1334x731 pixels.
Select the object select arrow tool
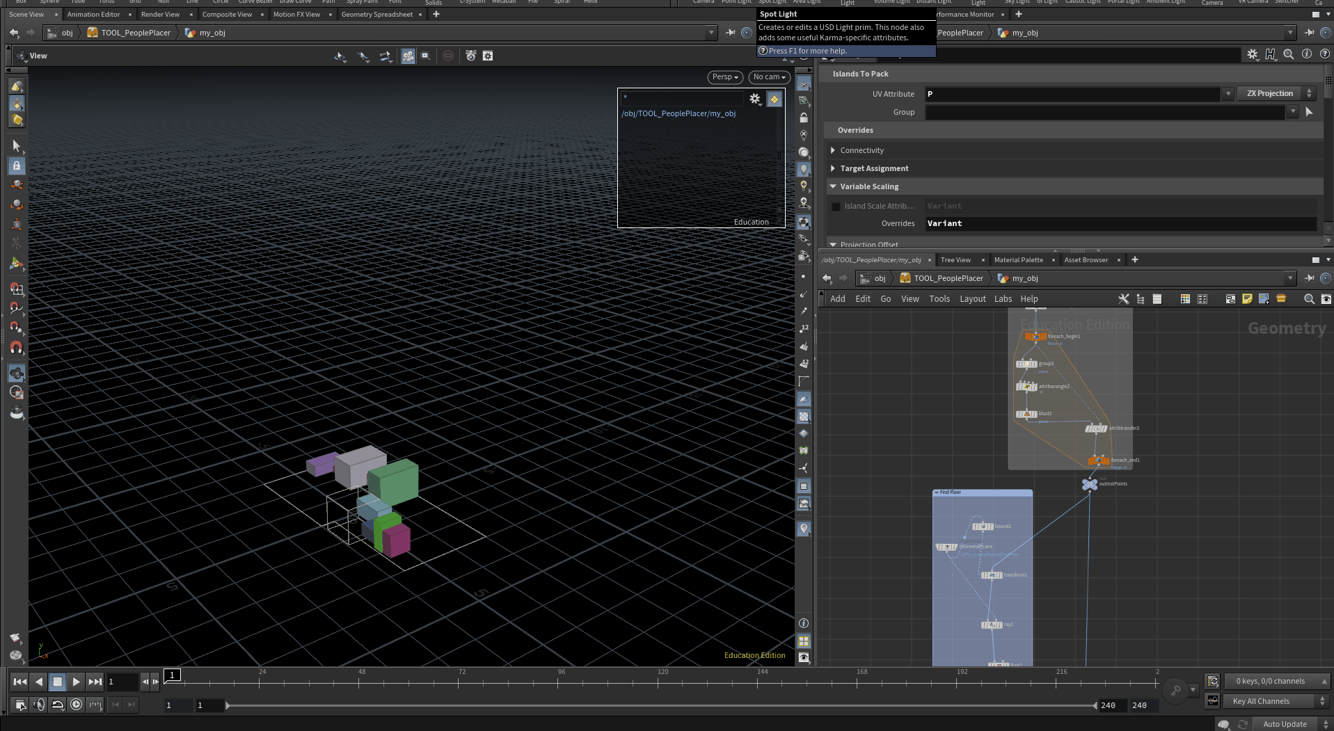(x=17, y=146)
